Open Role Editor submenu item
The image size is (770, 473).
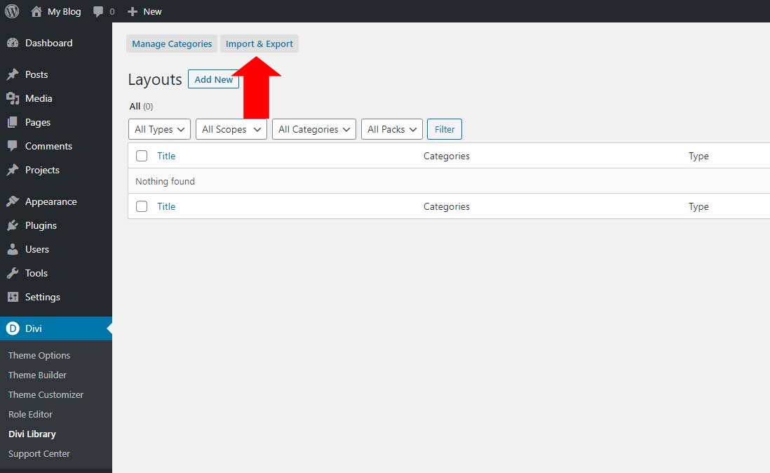click(x=30, y=414)
